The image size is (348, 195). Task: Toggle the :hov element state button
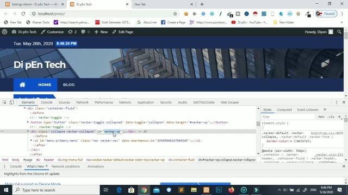321,117
